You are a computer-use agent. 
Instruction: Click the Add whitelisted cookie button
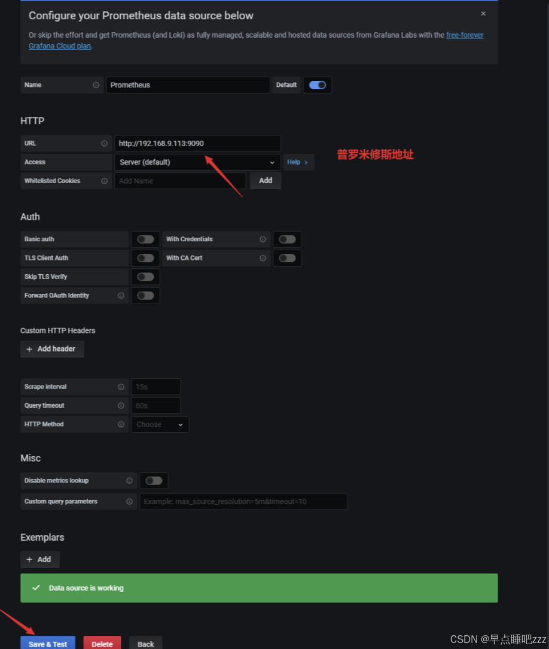(266, 181)
